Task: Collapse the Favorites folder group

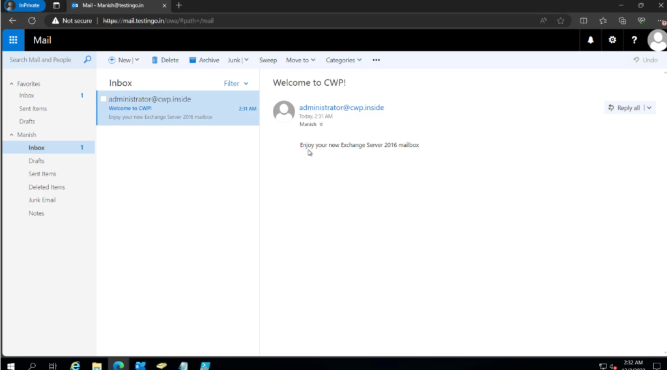Action: pos(12,84)
